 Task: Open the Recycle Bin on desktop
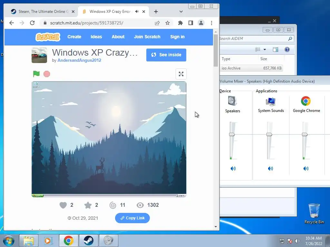pyautogui.click(x=314, y=213)
